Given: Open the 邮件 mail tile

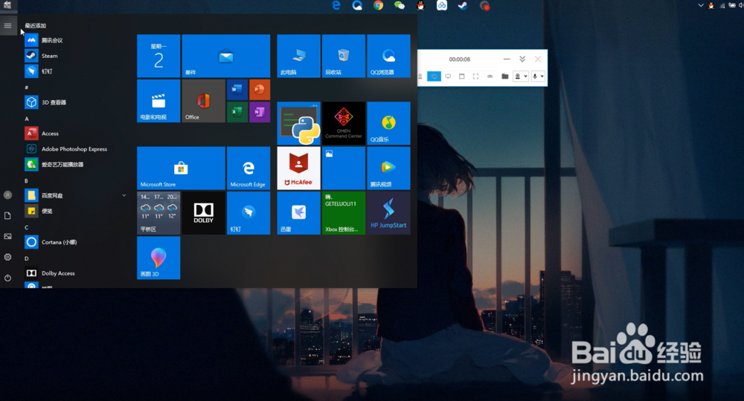Looking at the screenshot, I should point(226,56).
